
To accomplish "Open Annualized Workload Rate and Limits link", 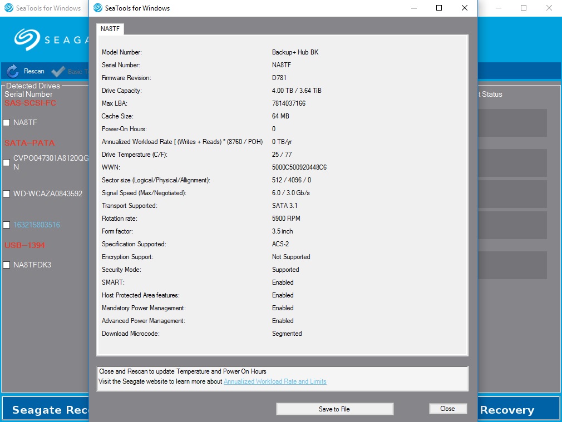I will (275, 381).
